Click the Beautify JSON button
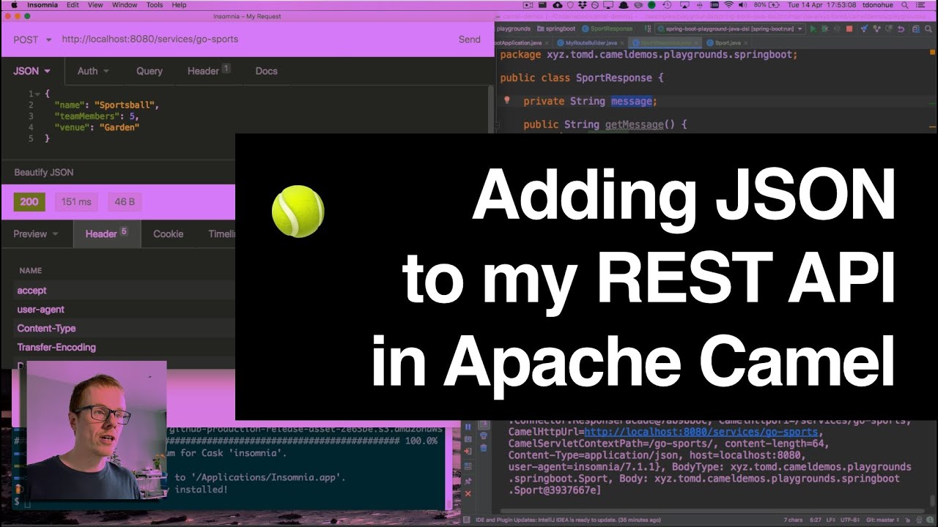This screenshot has height=527, width=938. (44, 173)
